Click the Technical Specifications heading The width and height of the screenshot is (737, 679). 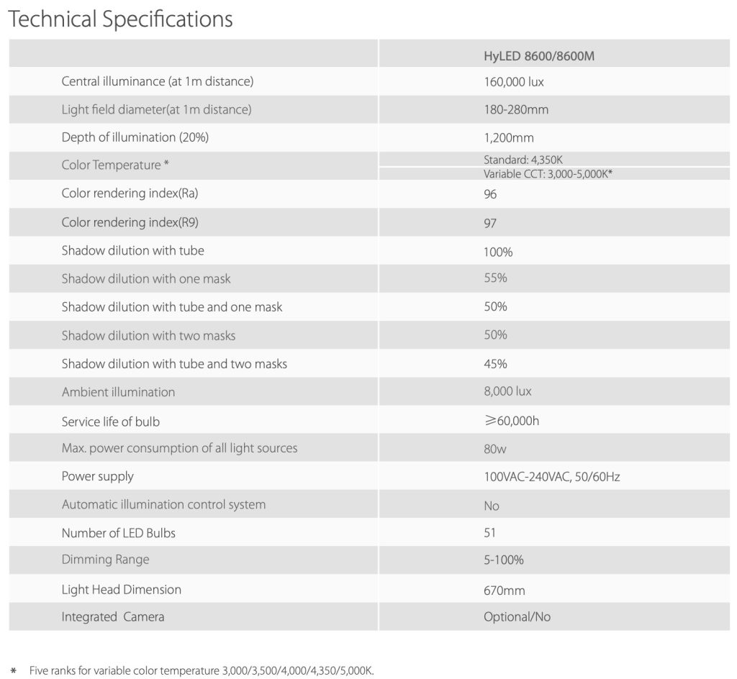[x=120, y=19]
